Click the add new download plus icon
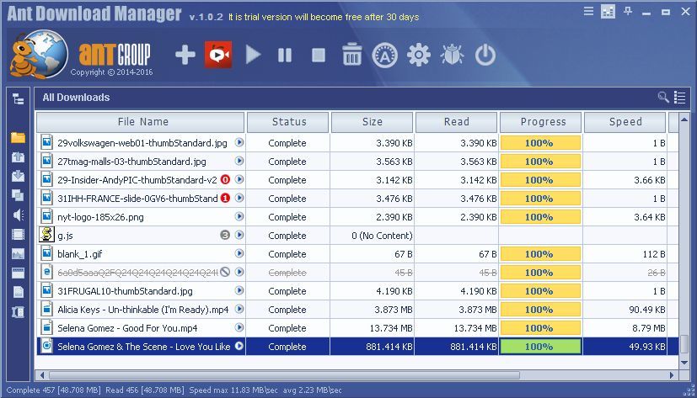 [185, 55]
